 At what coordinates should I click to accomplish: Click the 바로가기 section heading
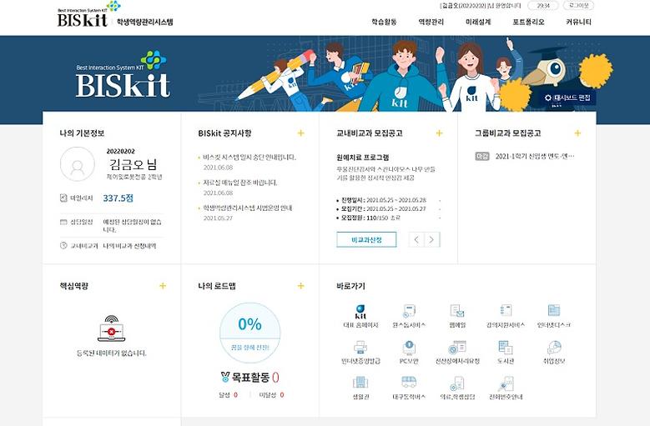pyautogui.click(x=350, y=286)
